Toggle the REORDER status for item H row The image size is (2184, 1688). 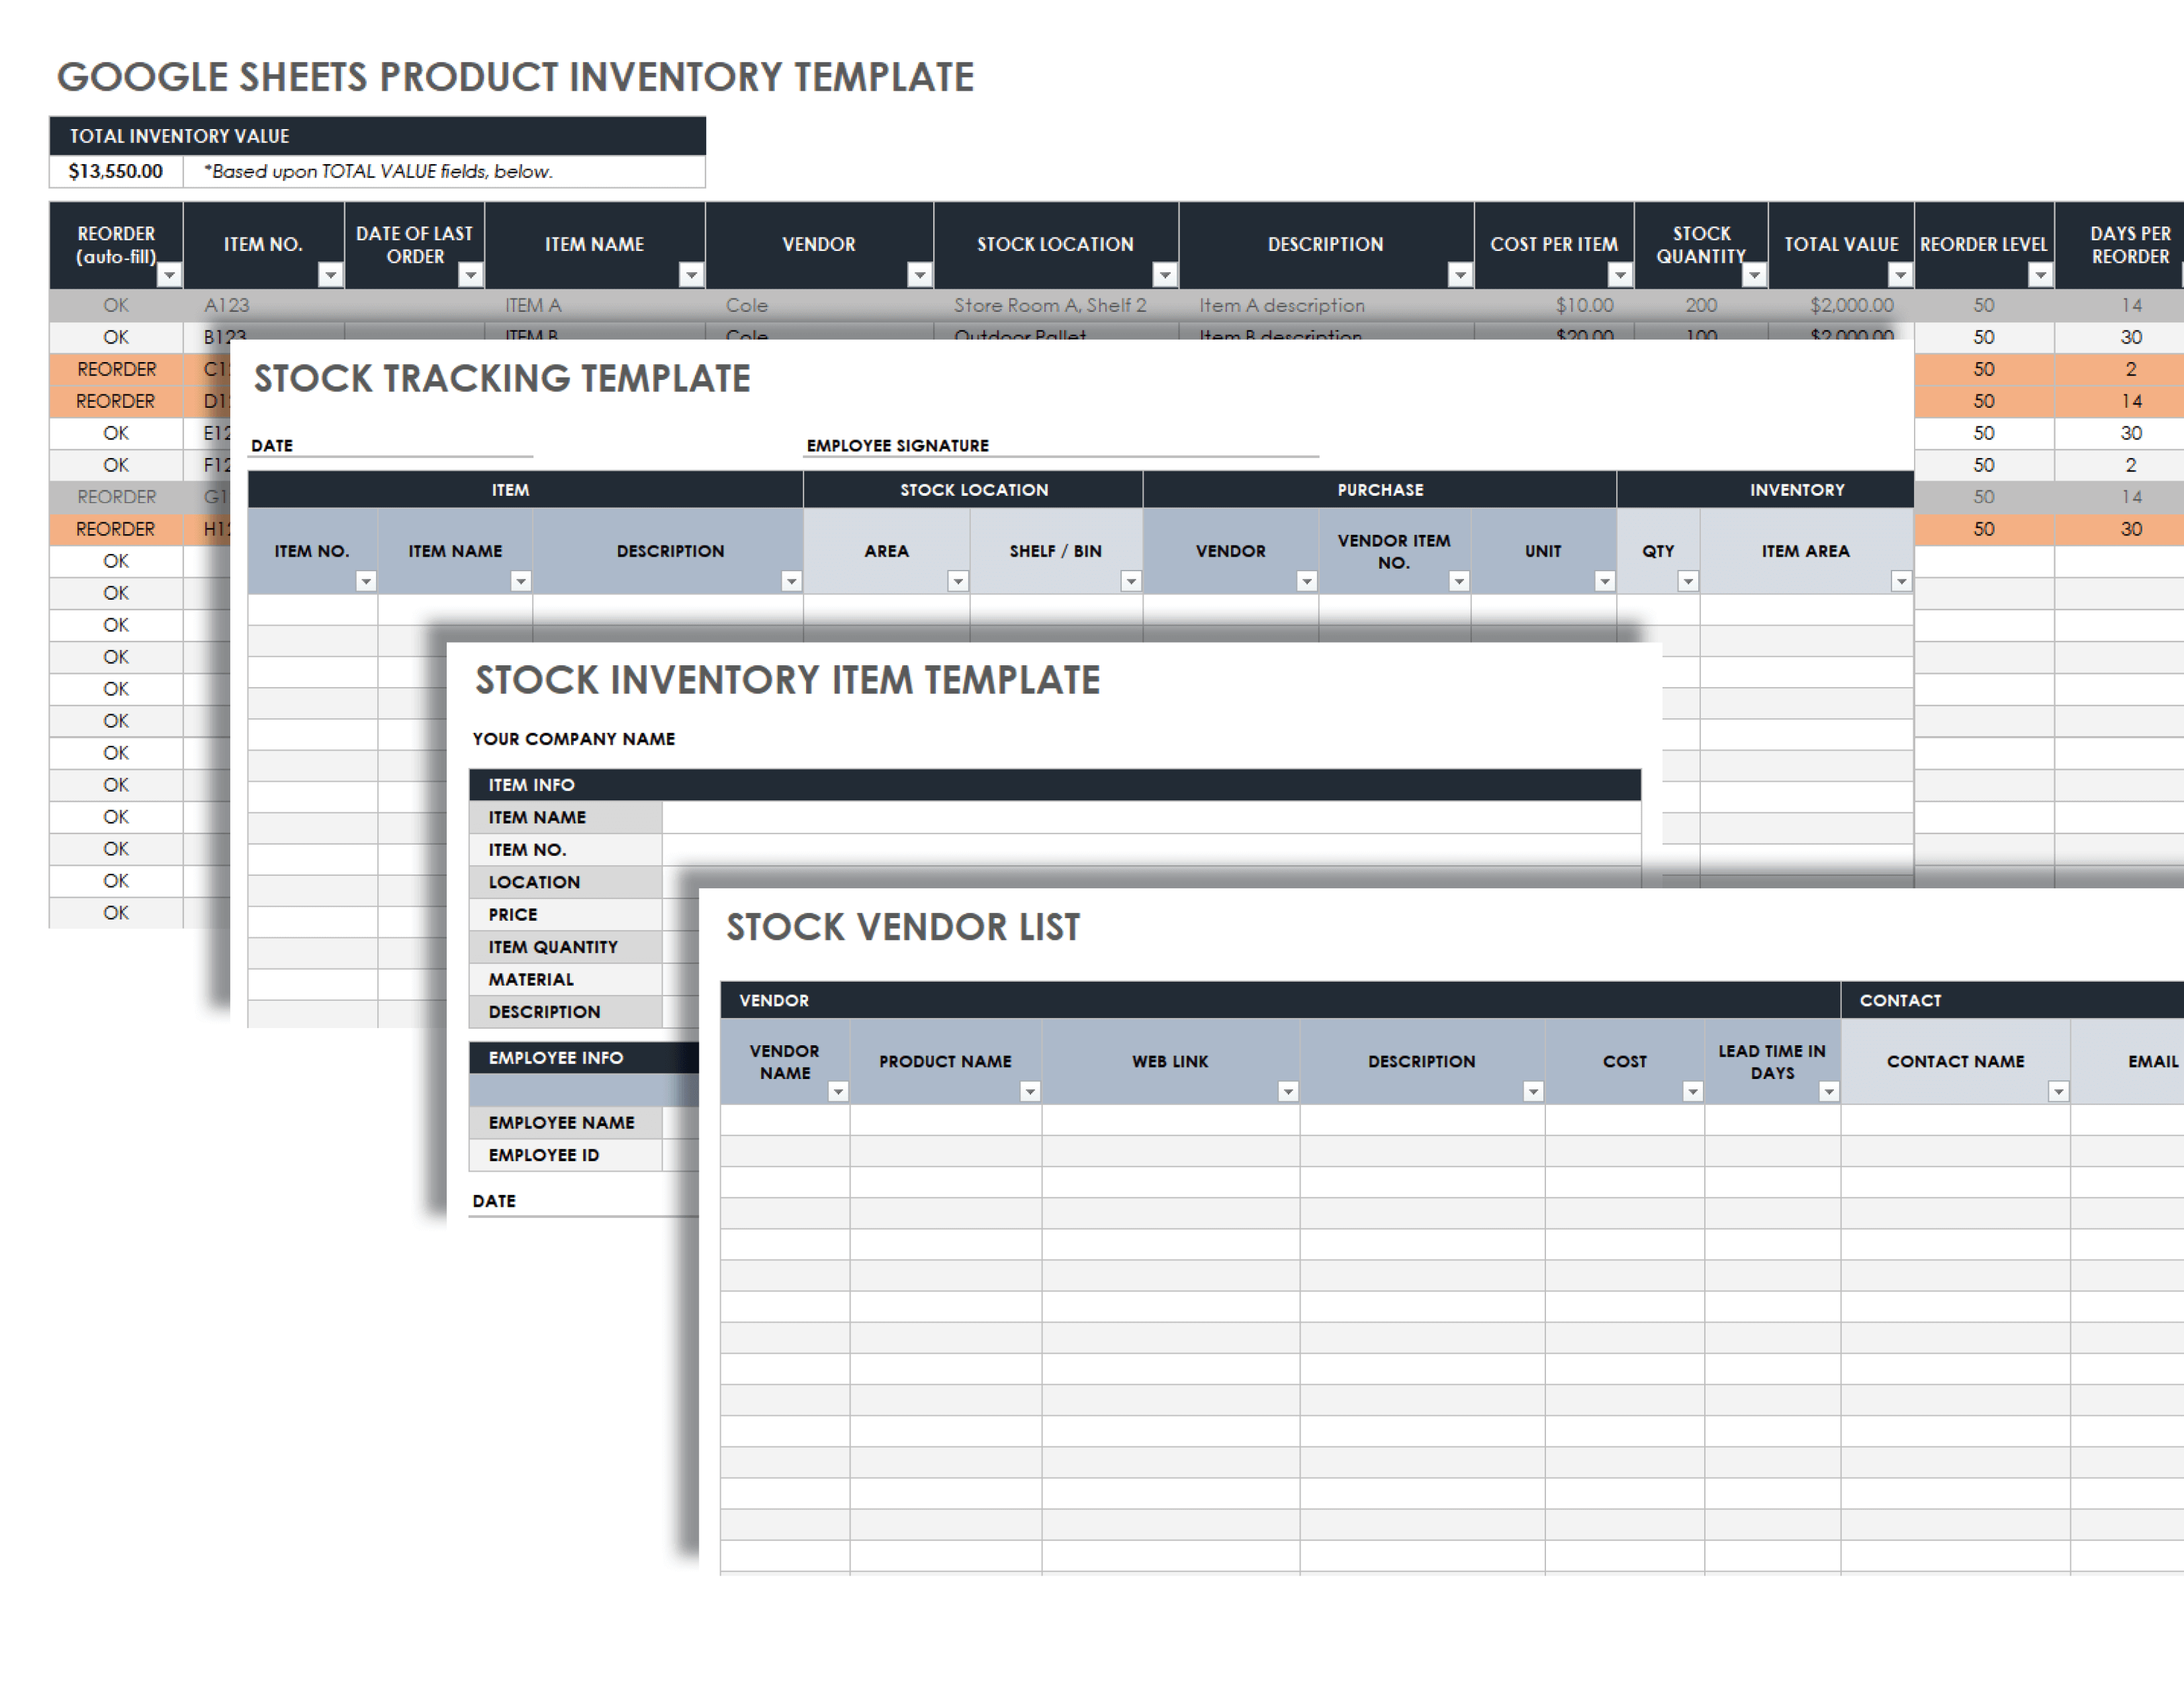(x=107, y=527)
